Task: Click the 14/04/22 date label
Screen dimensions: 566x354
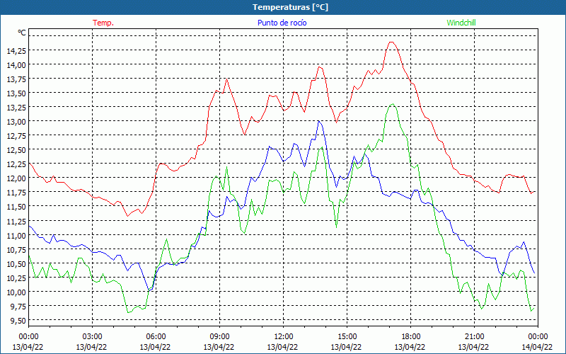Action: click(537, 347)
